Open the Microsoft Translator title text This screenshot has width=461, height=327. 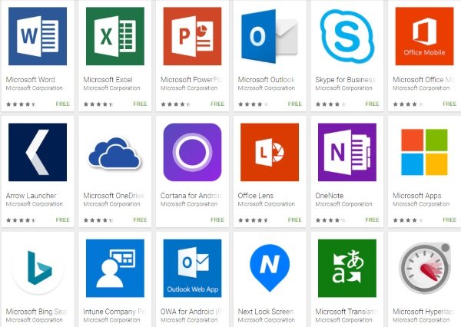pyautogui.click(x=347, y=312)
